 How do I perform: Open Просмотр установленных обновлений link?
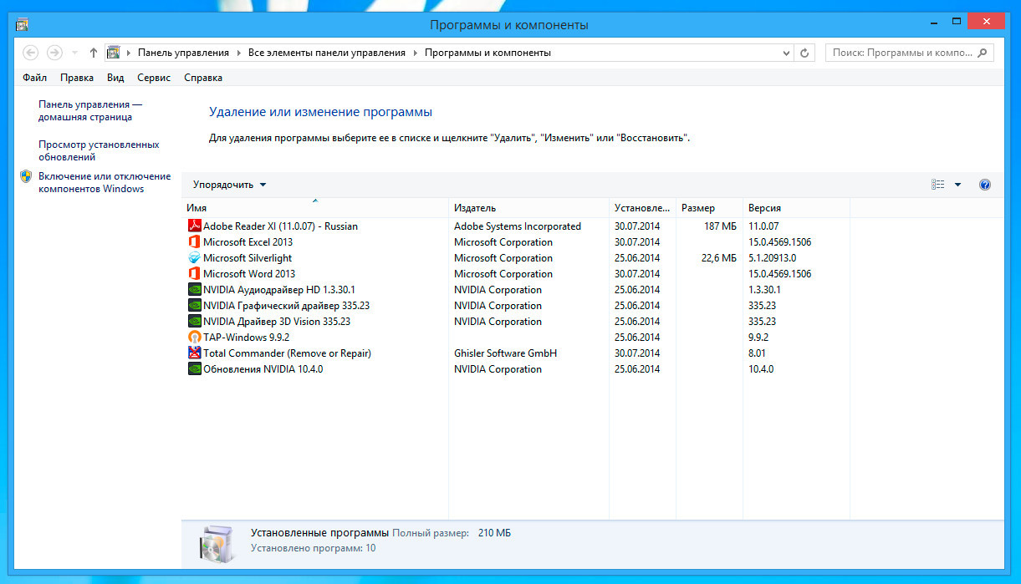[99, 150]
